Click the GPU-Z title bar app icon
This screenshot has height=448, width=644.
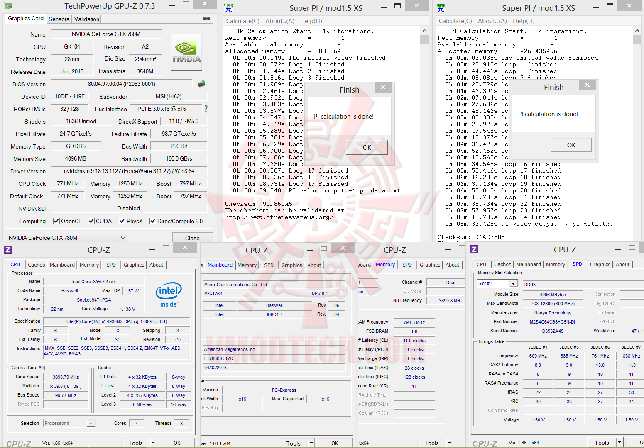[x=8, y=6]
